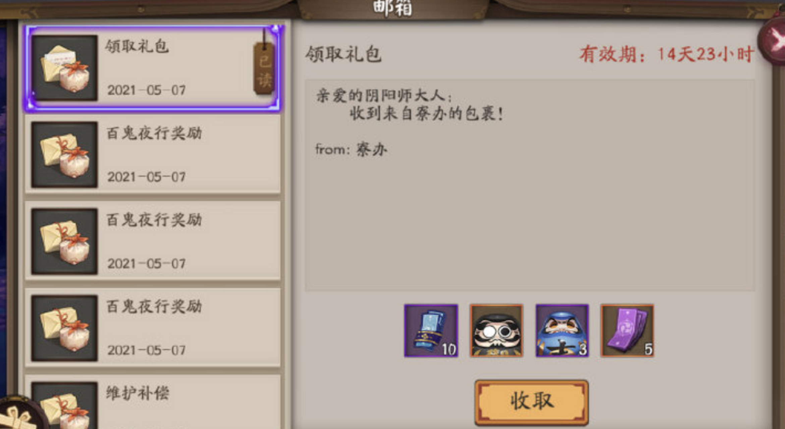Click the 邮箱 title header
The height and width of the screenshot is (429, 785).
click(392, 8)
